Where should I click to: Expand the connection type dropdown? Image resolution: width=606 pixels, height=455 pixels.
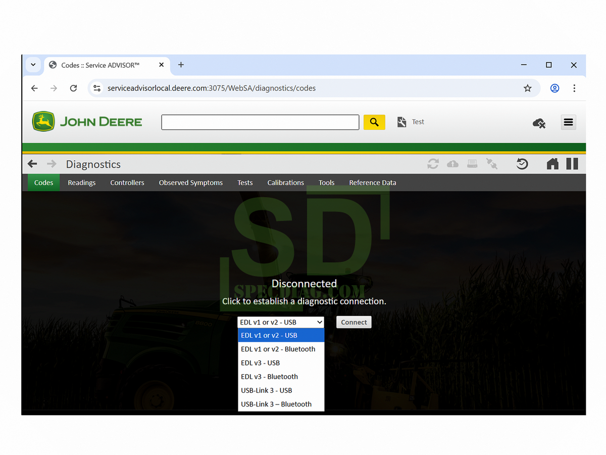click(x=281, y=322)
